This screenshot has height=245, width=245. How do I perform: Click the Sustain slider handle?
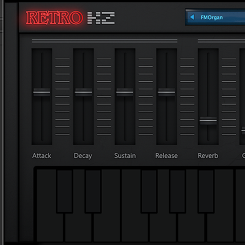click(125, 92)
